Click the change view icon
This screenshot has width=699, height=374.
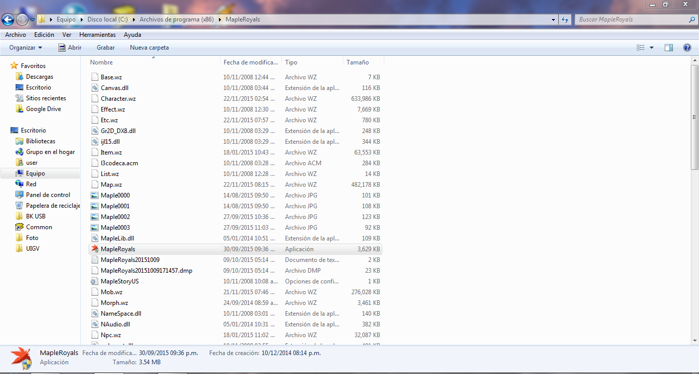640,48
